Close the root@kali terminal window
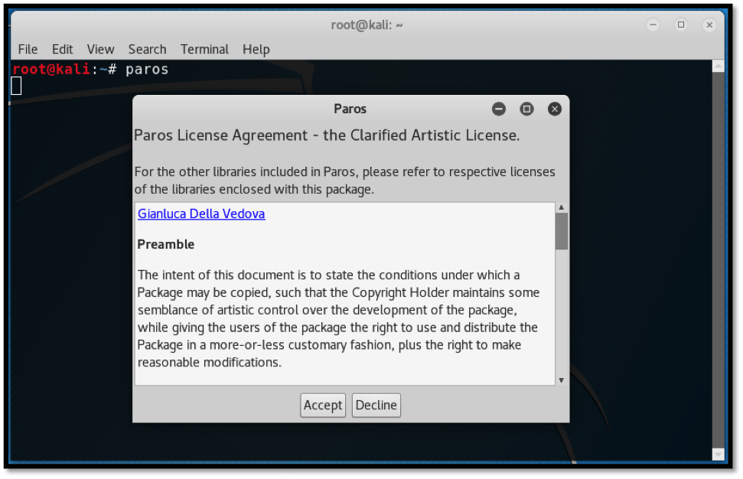 [709, 24]
